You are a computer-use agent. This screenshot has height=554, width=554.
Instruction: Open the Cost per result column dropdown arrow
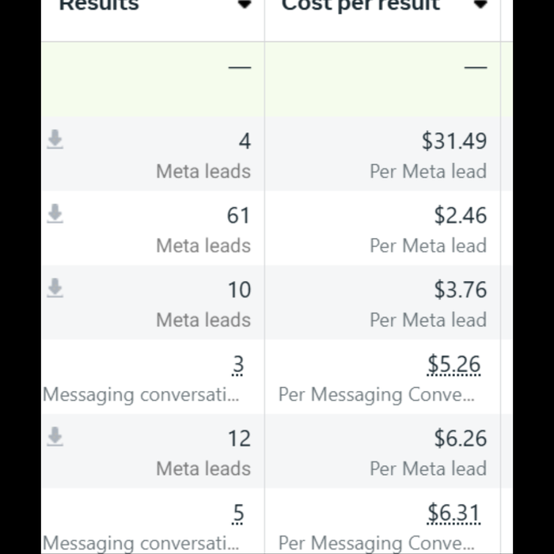[x=480, y=4]
